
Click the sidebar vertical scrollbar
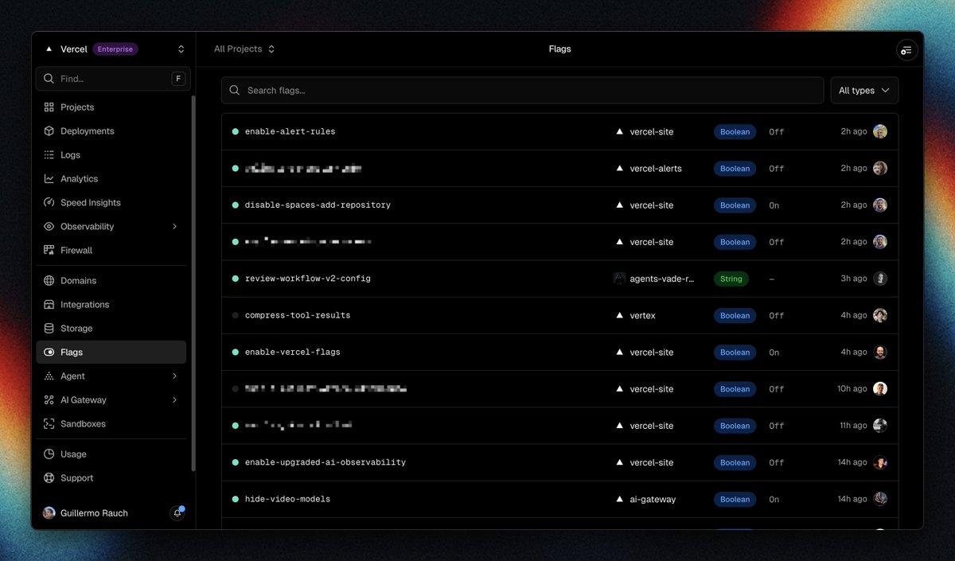coord(193,282)
